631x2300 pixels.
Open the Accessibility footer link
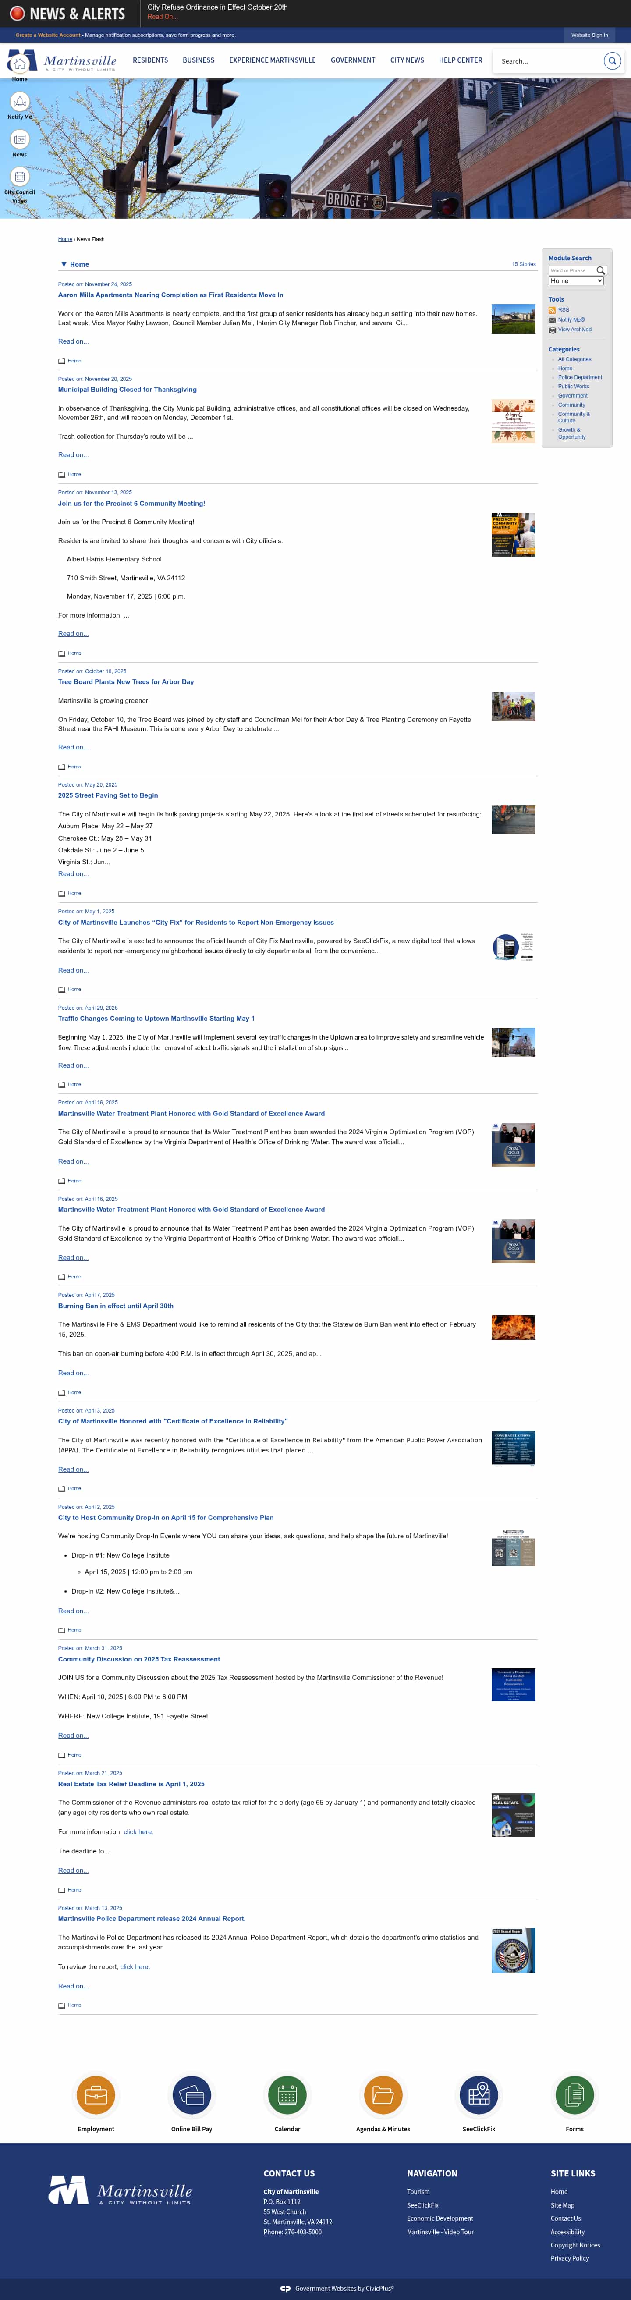point(567,2232)
